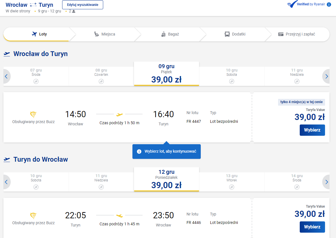The image size is (336, 238).
Task: Select the 14:50 Wrocław flight with Wybierz
Action: [x=312, y=130]
